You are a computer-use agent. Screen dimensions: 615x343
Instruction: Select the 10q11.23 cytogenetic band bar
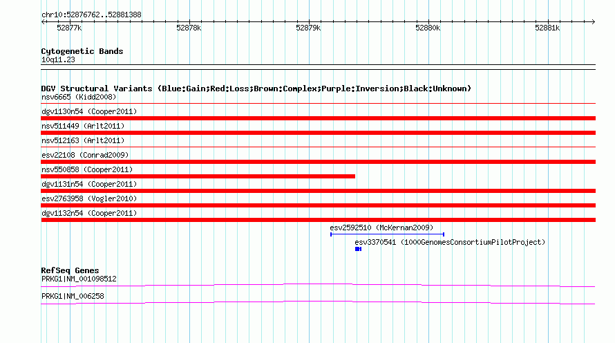pos(318,67)
